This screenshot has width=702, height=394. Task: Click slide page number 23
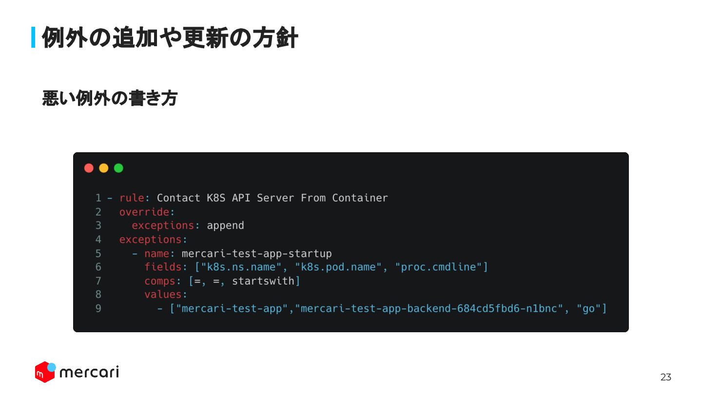pyautogui.click(x=666, y=377)
